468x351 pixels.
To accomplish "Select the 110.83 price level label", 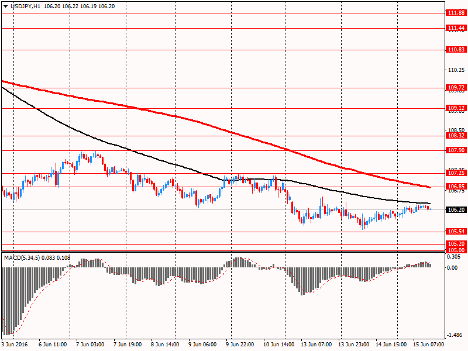I will (x=456, y=50).
